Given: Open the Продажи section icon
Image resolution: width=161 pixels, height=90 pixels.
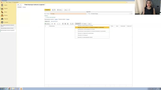Looking at the screenshot, I should pos(2,8).
